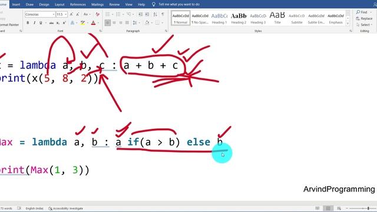Apply Text Effects icon
The width and height of the screenshot is (377, 212).
(x=72, y=23)
